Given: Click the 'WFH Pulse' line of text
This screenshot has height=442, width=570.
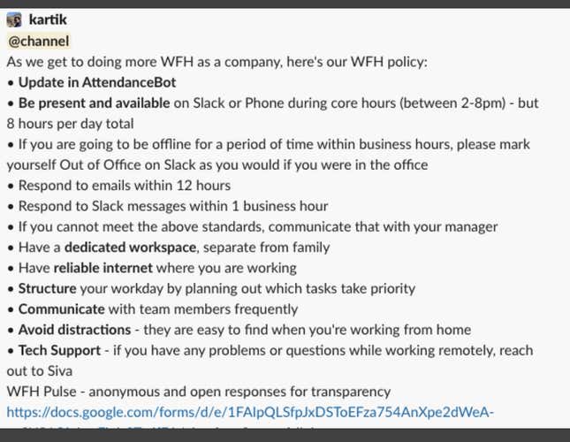Looking at the screenshot, I should (x=199, y=392).
